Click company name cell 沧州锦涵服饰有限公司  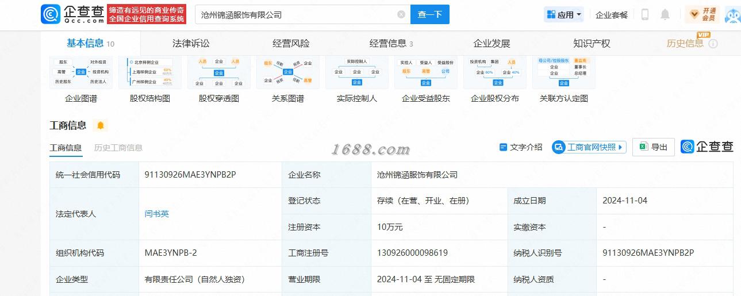(x=417, y=175)
